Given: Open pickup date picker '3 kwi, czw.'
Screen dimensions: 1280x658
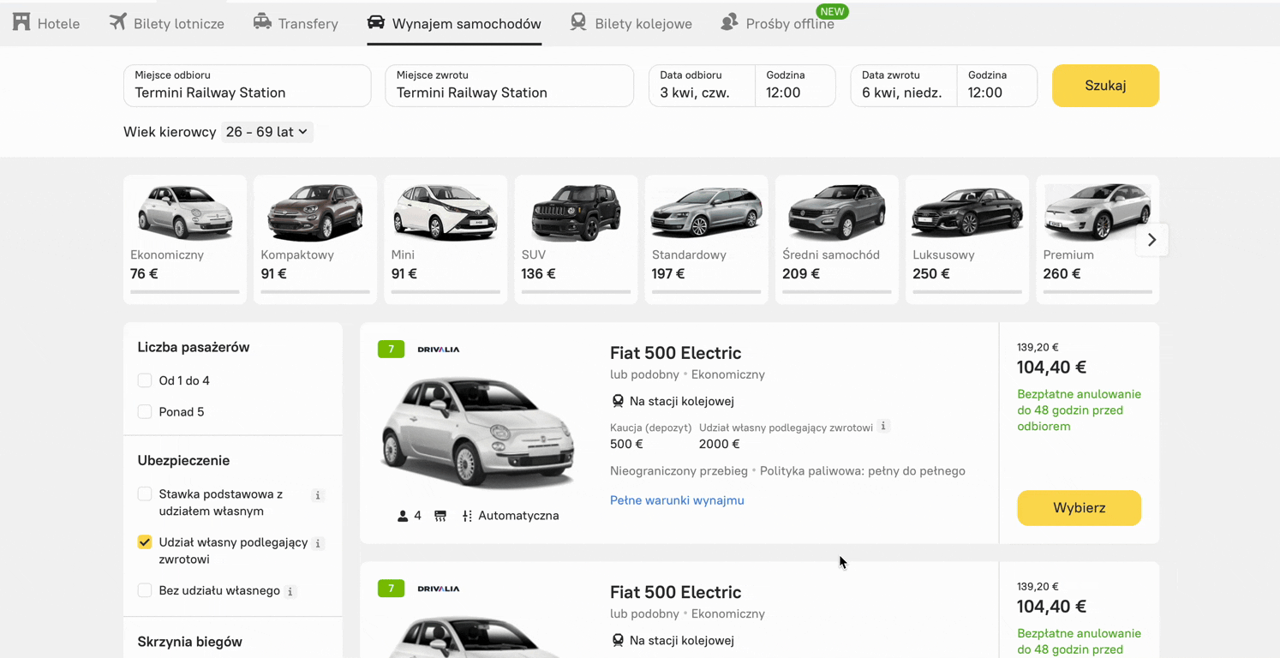Looking at the screenshot, I should pos(701,86).
